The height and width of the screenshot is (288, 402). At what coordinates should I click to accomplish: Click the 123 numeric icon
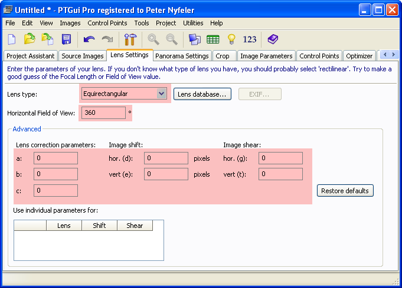click(250, 39)
